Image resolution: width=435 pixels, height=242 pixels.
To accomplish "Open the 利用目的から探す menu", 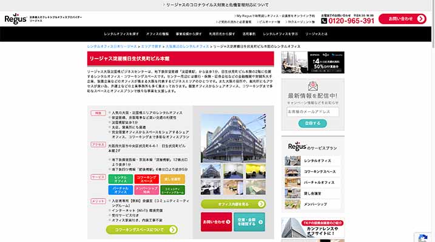I will point(222,34).
